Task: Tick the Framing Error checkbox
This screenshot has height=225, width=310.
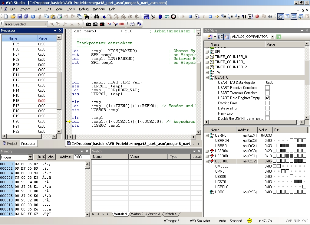Action: pyautogui.click(x=267, y=103)
